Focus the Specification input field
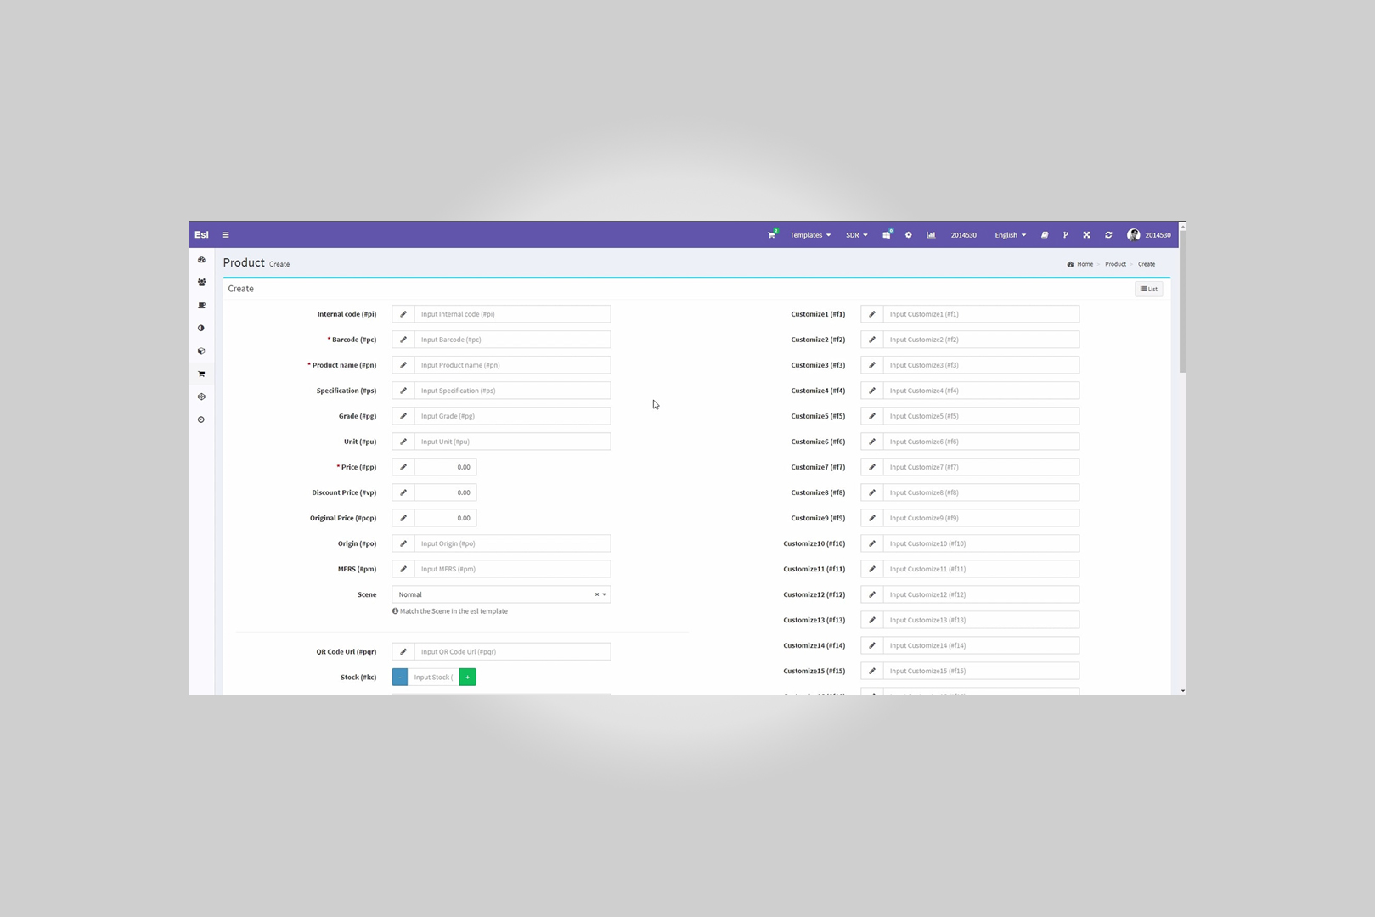Image resolution: width=1375 pixels, height=917 pixels. click(x=512, y=391)
